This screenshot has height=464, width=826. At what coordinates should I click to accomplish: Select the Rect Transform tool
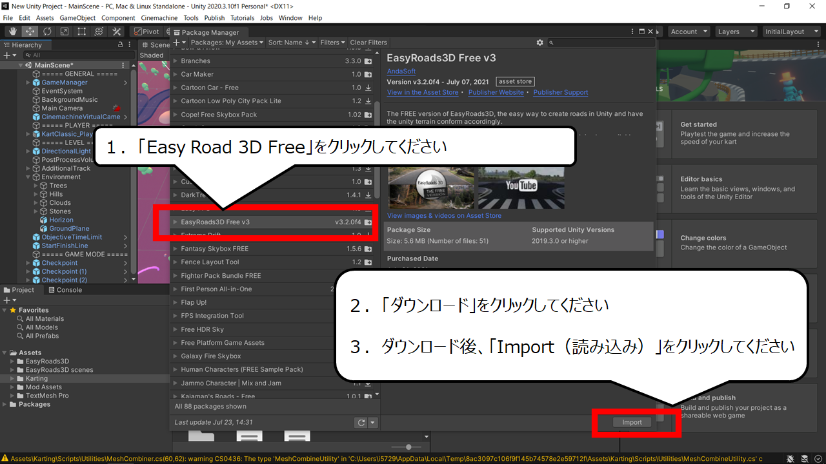[82, 31]
